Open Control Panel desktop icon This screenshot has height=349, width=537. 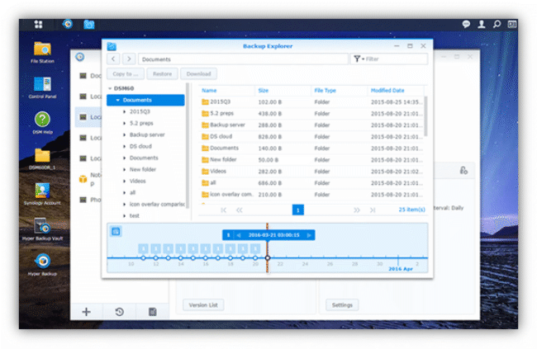coord(42,87)
